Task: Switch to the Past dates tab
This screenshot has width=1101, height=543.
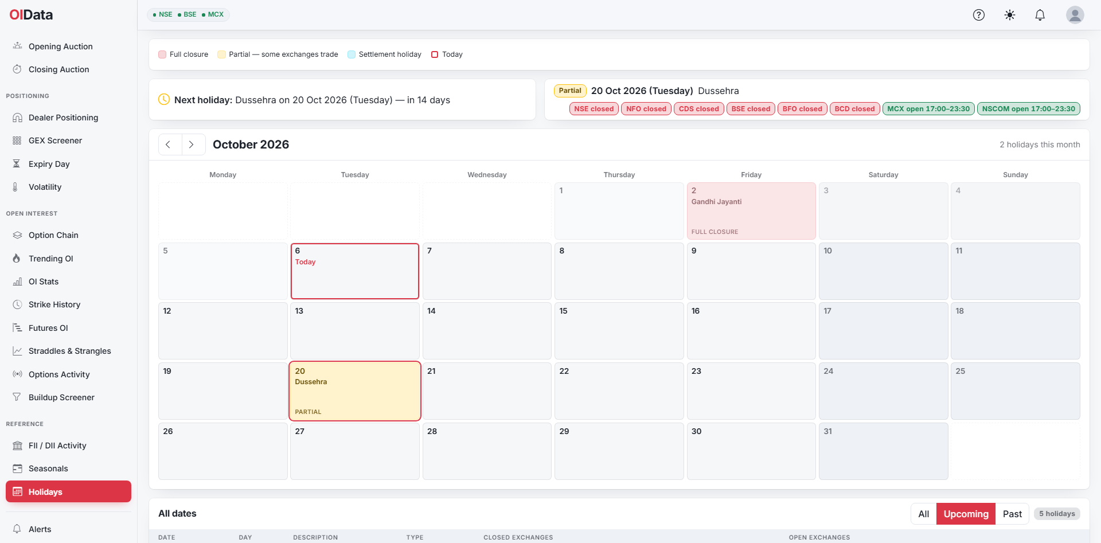Action: pyautogui.click(x=1012, y=514)
